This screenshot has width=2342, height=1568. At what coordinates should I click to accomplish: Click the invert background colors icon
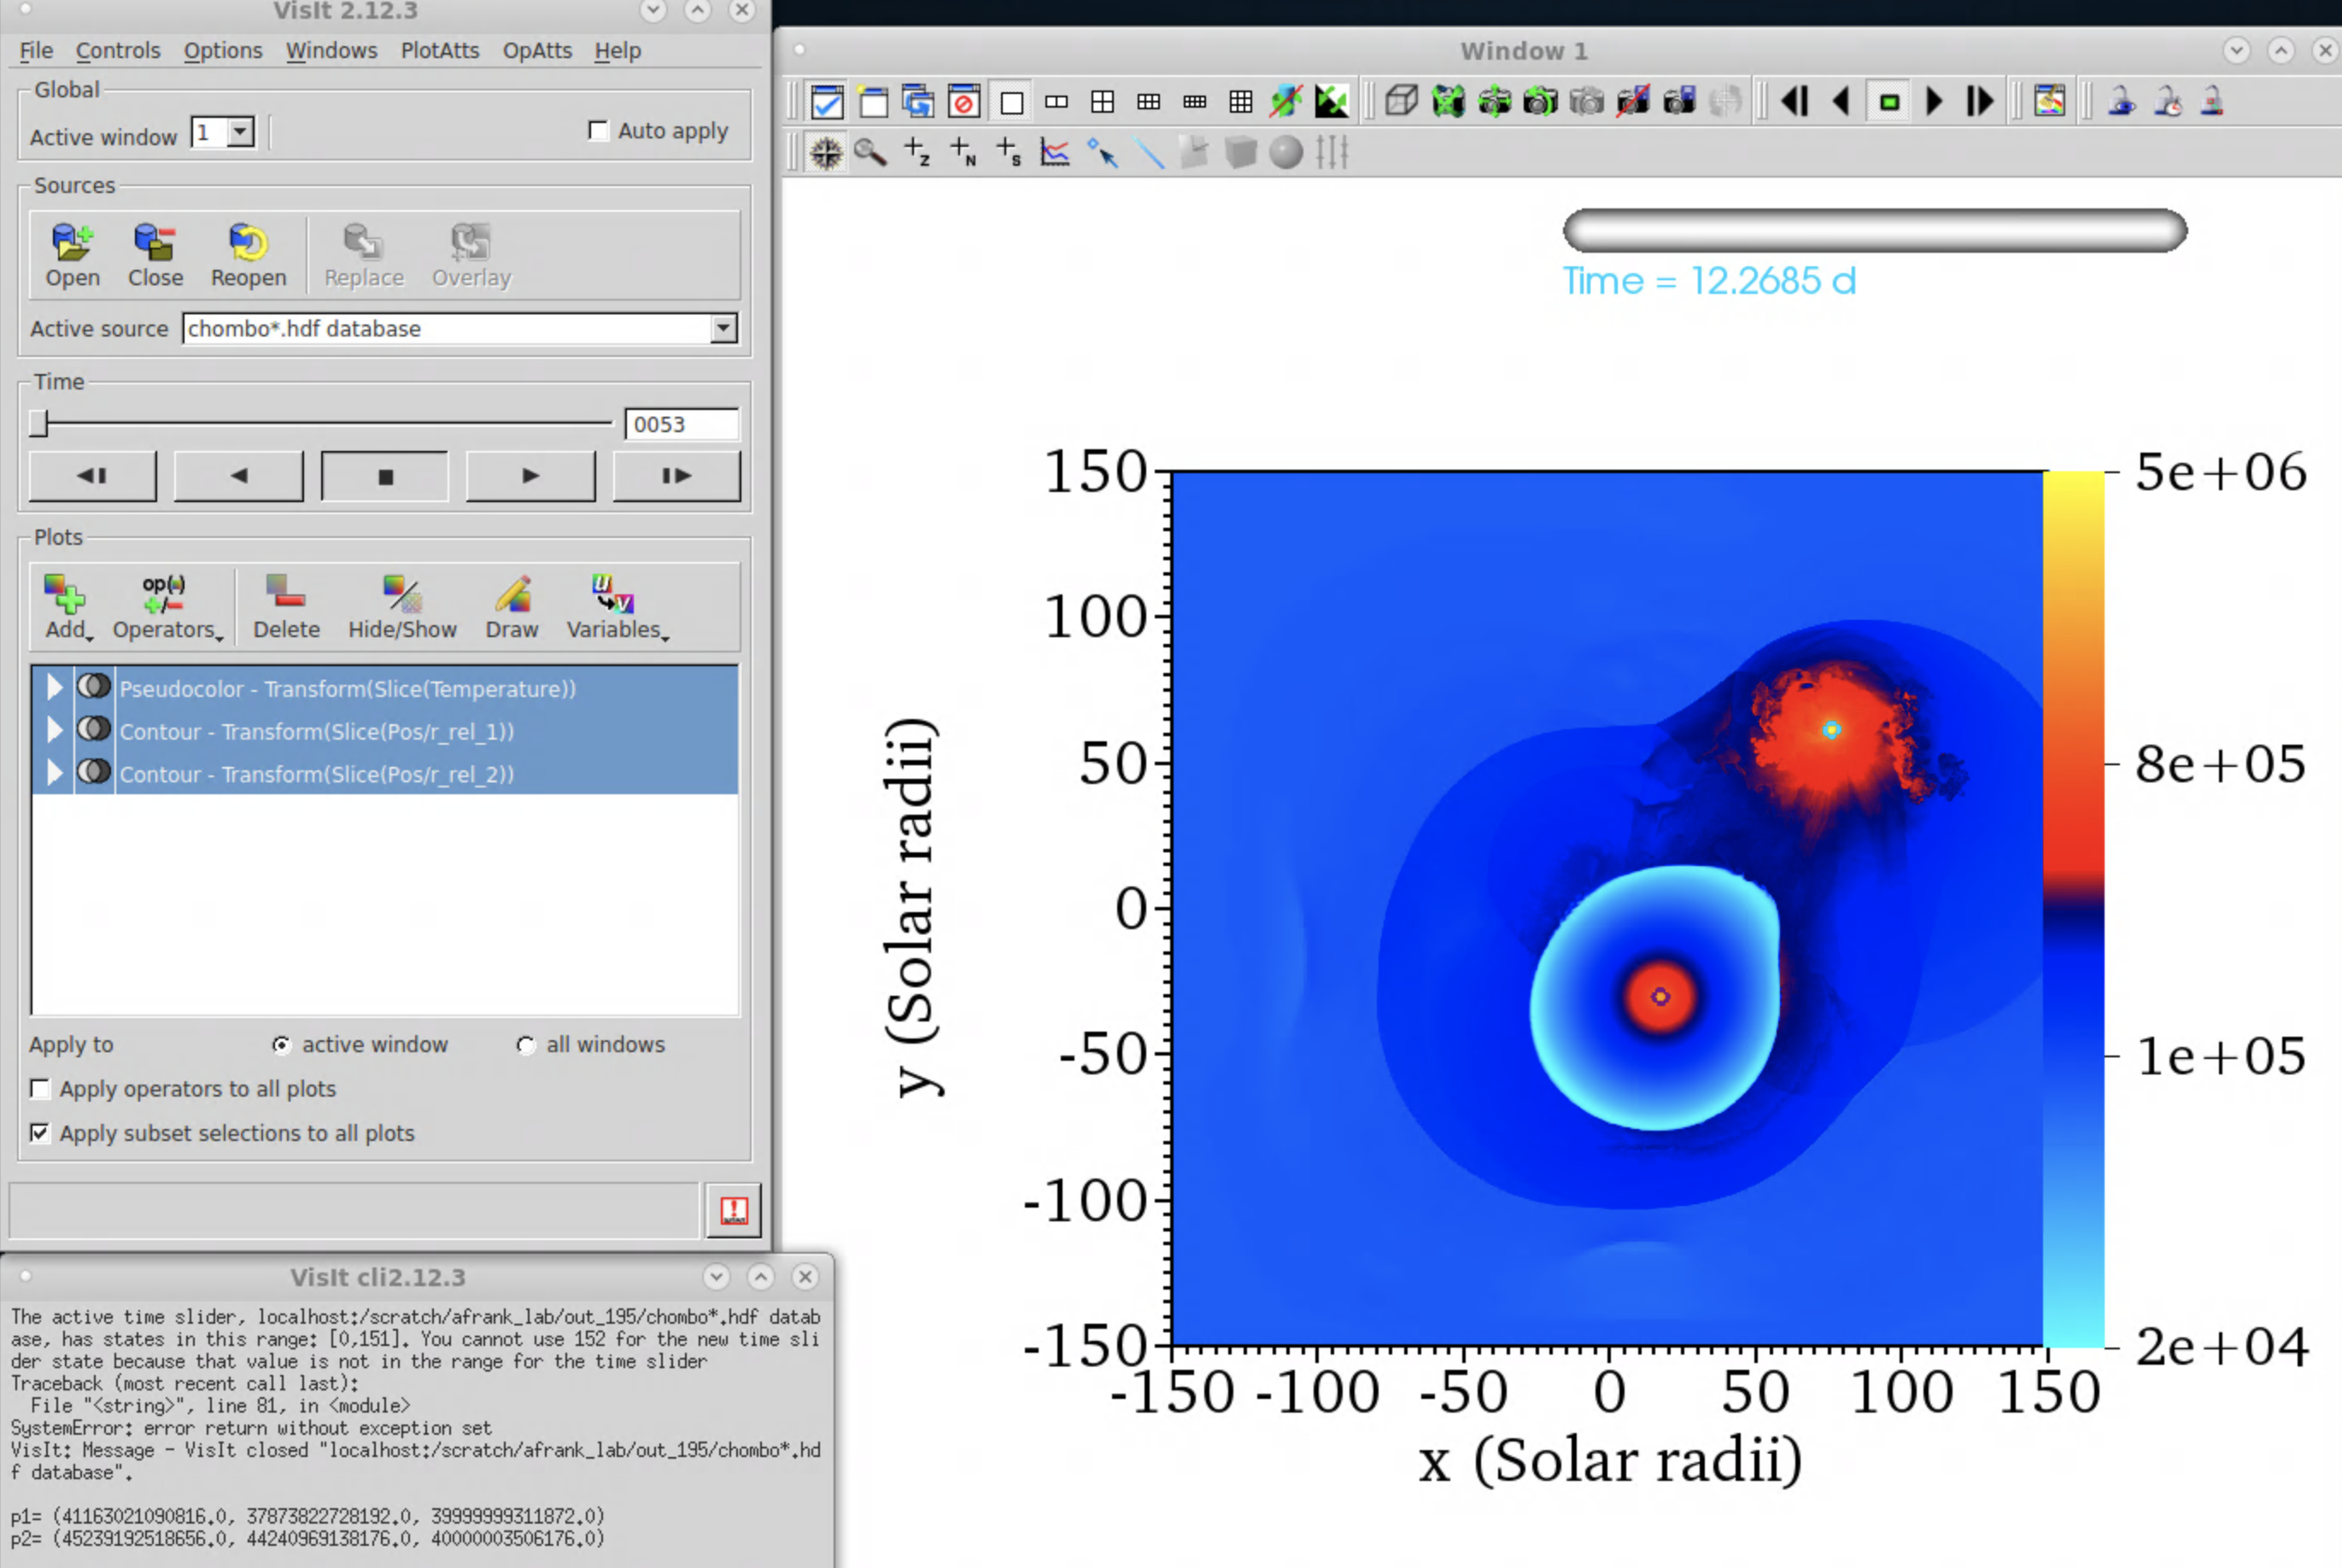(x=1331, y=101)
